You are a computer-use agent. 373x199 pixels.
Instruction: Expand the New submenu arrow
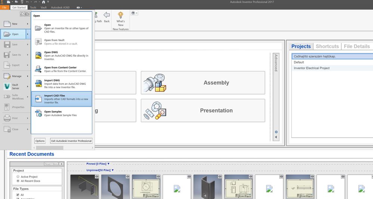[28, 24]
